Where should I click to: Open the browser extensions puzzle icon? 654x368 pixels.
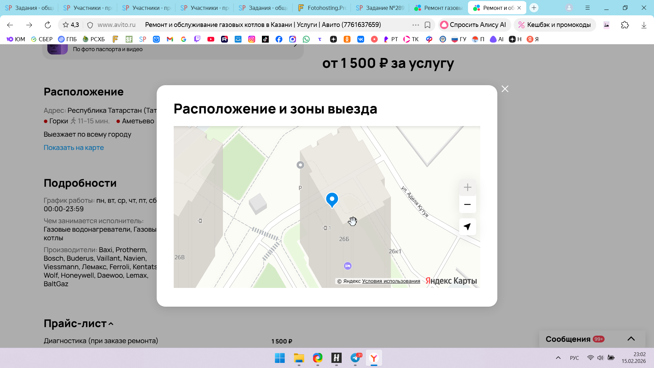click(x=625, y=25)
